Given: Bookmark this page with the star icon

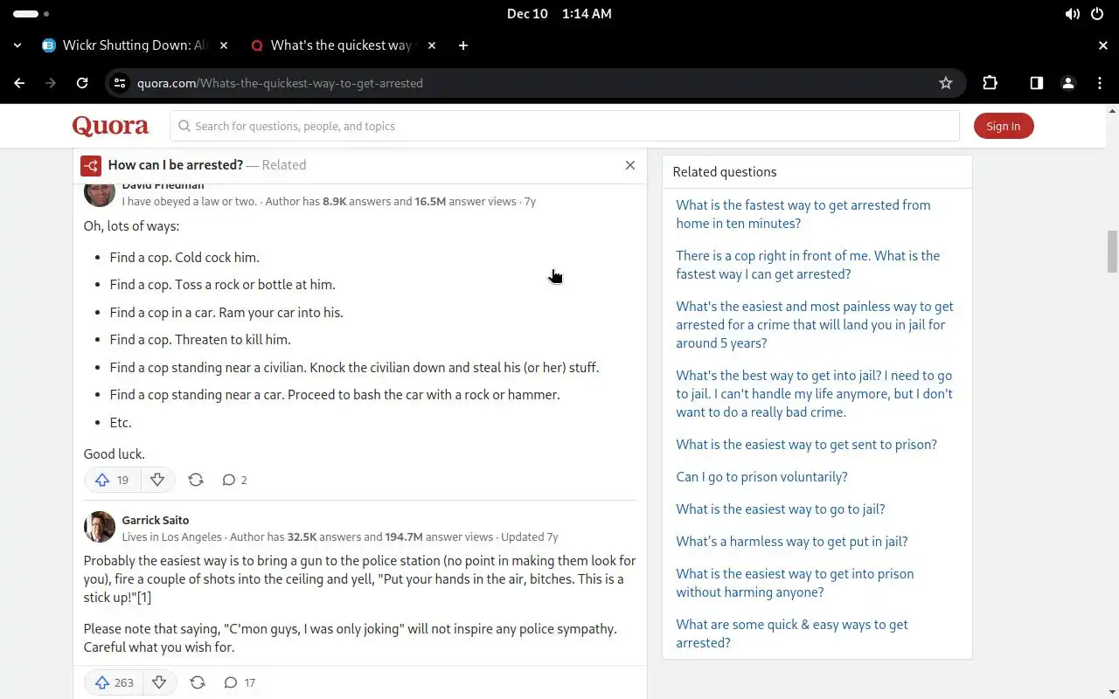Looking at the screenshot, I should click(946, 83).
